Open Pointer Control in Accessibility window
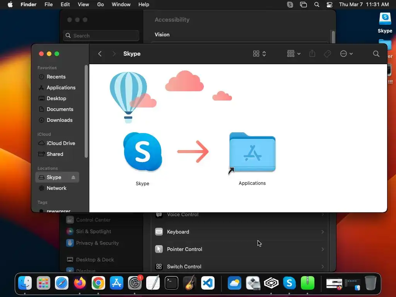 pos(240,249)
